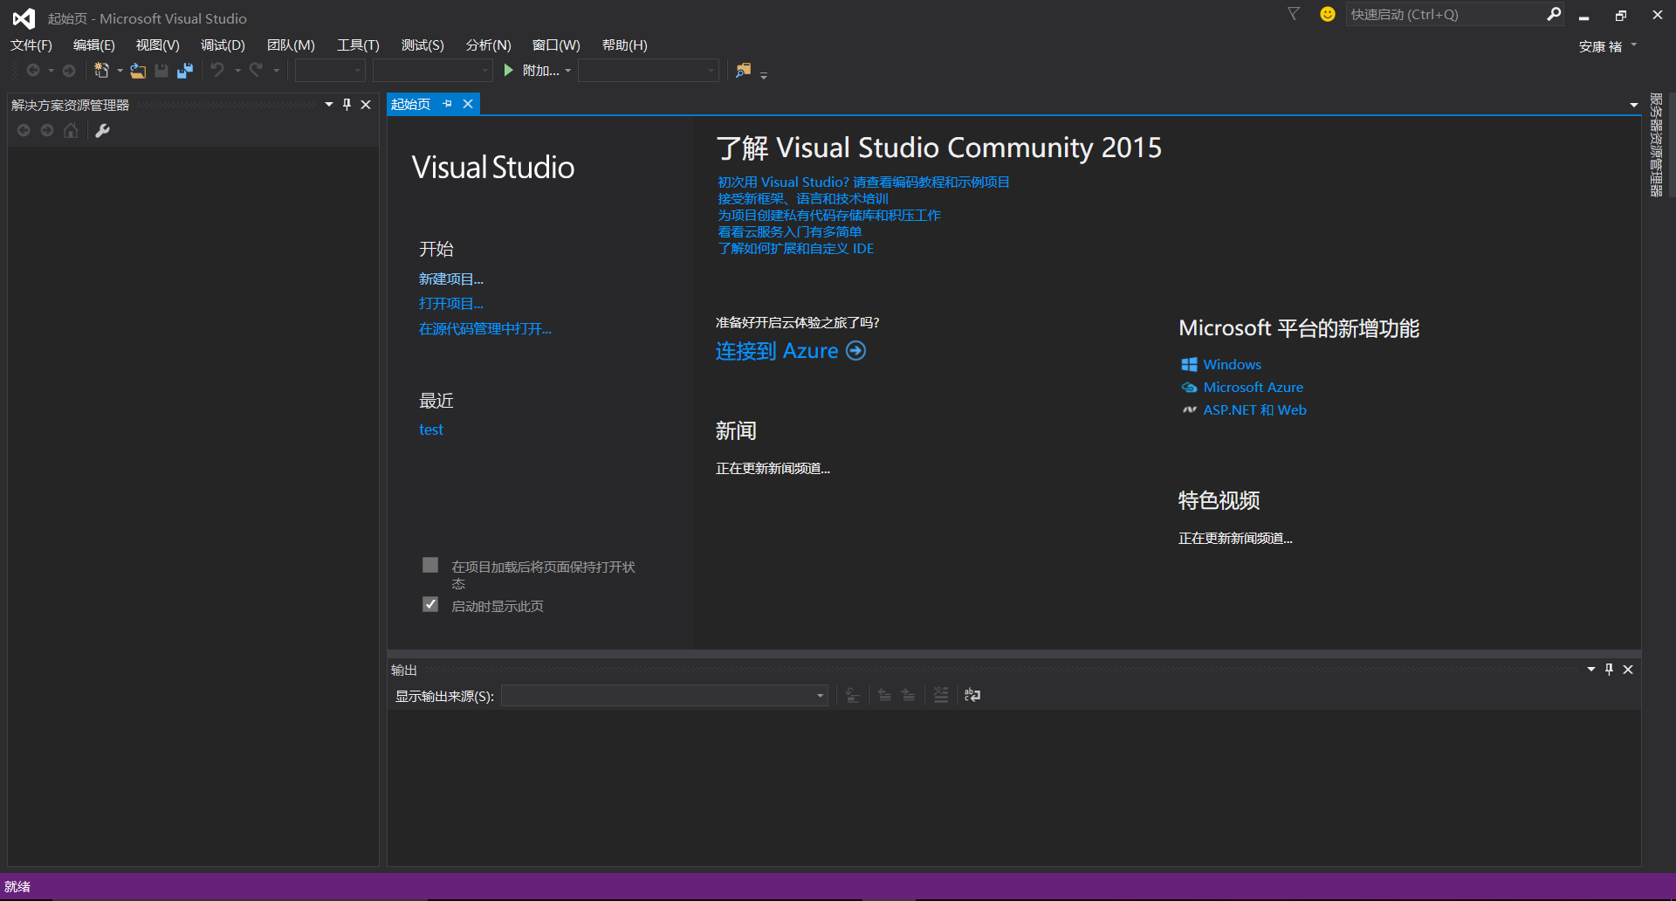Pin the Solution Explorer panel
The image size is (1676, 901).
(347, 105)
